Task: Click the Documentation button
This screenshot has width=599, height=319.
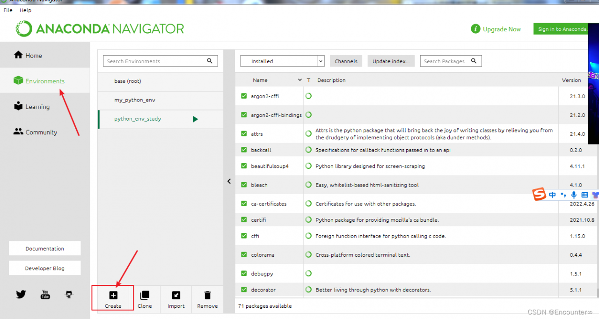Action: (x=45, y=248)
